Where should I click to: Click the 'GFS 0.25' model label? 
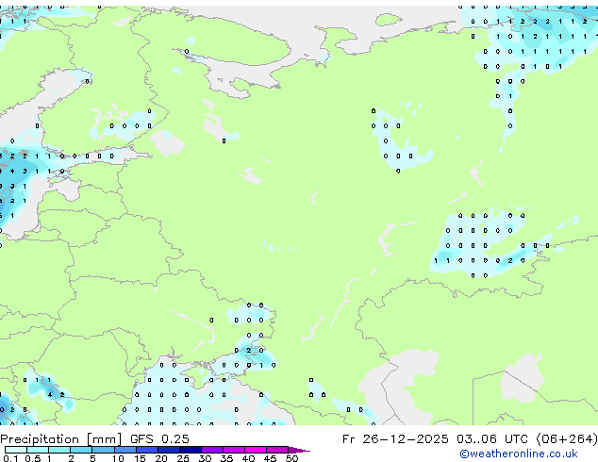click(x=159, y=439)
